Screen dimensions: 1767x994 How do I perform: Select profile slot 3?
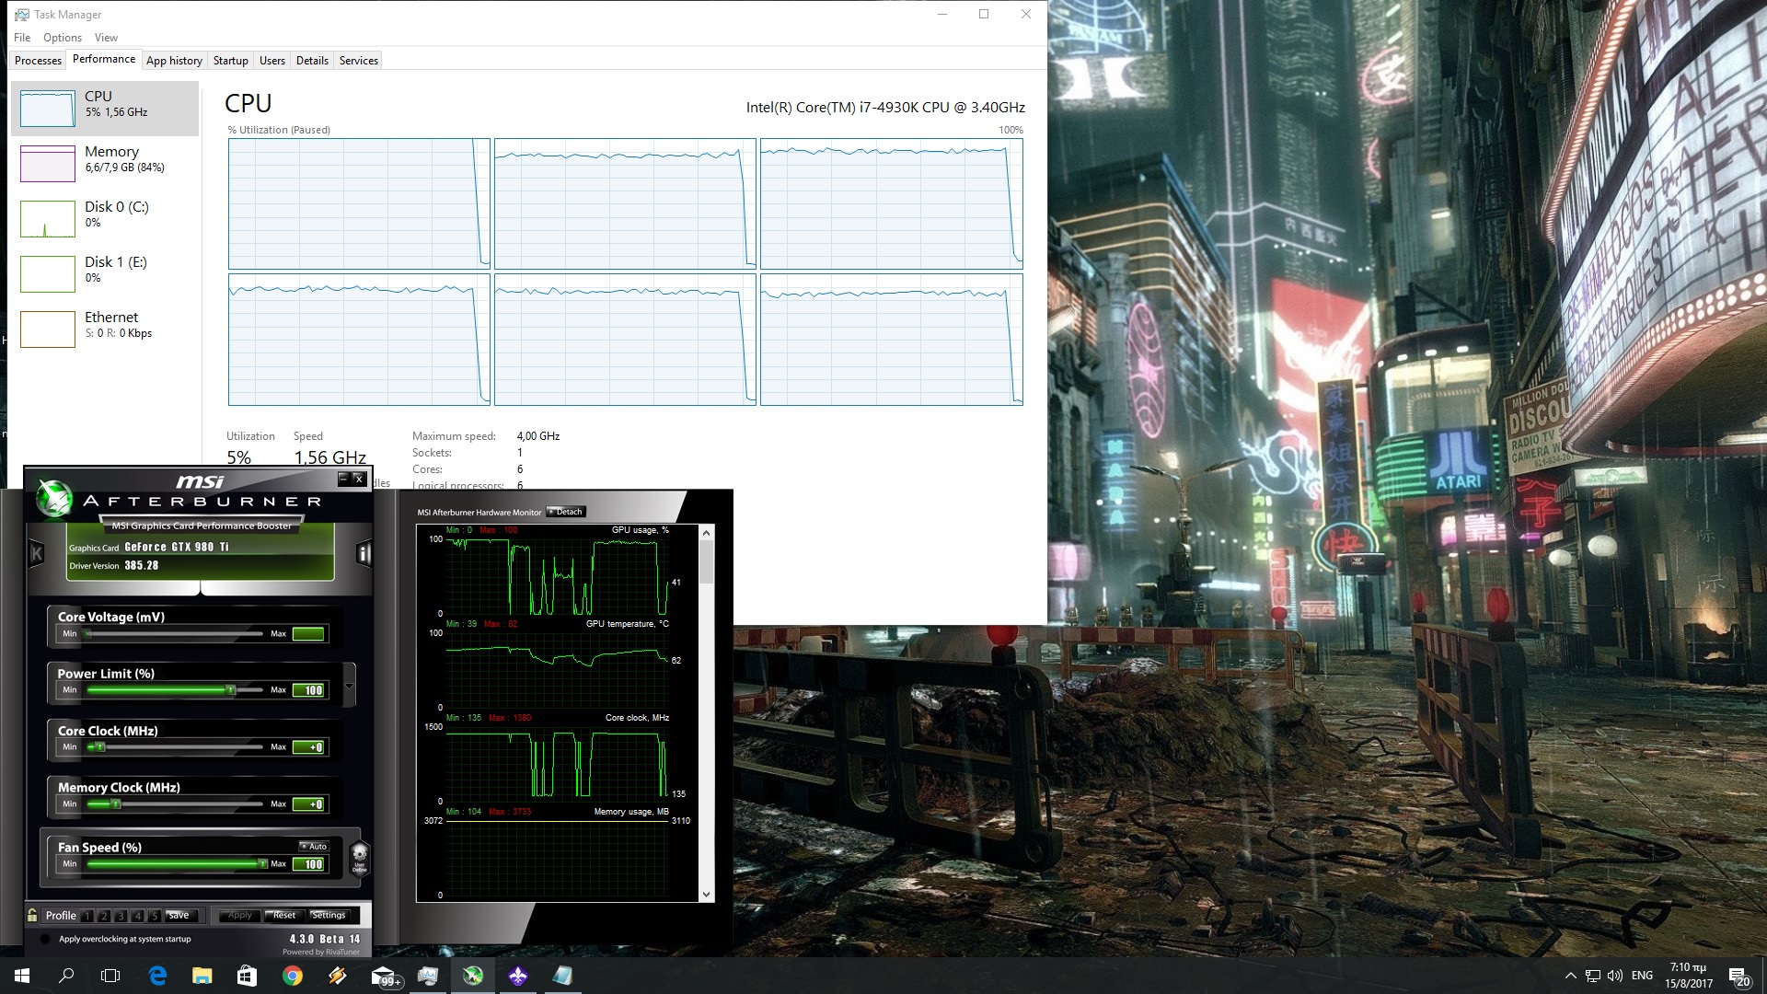(121, 916)
